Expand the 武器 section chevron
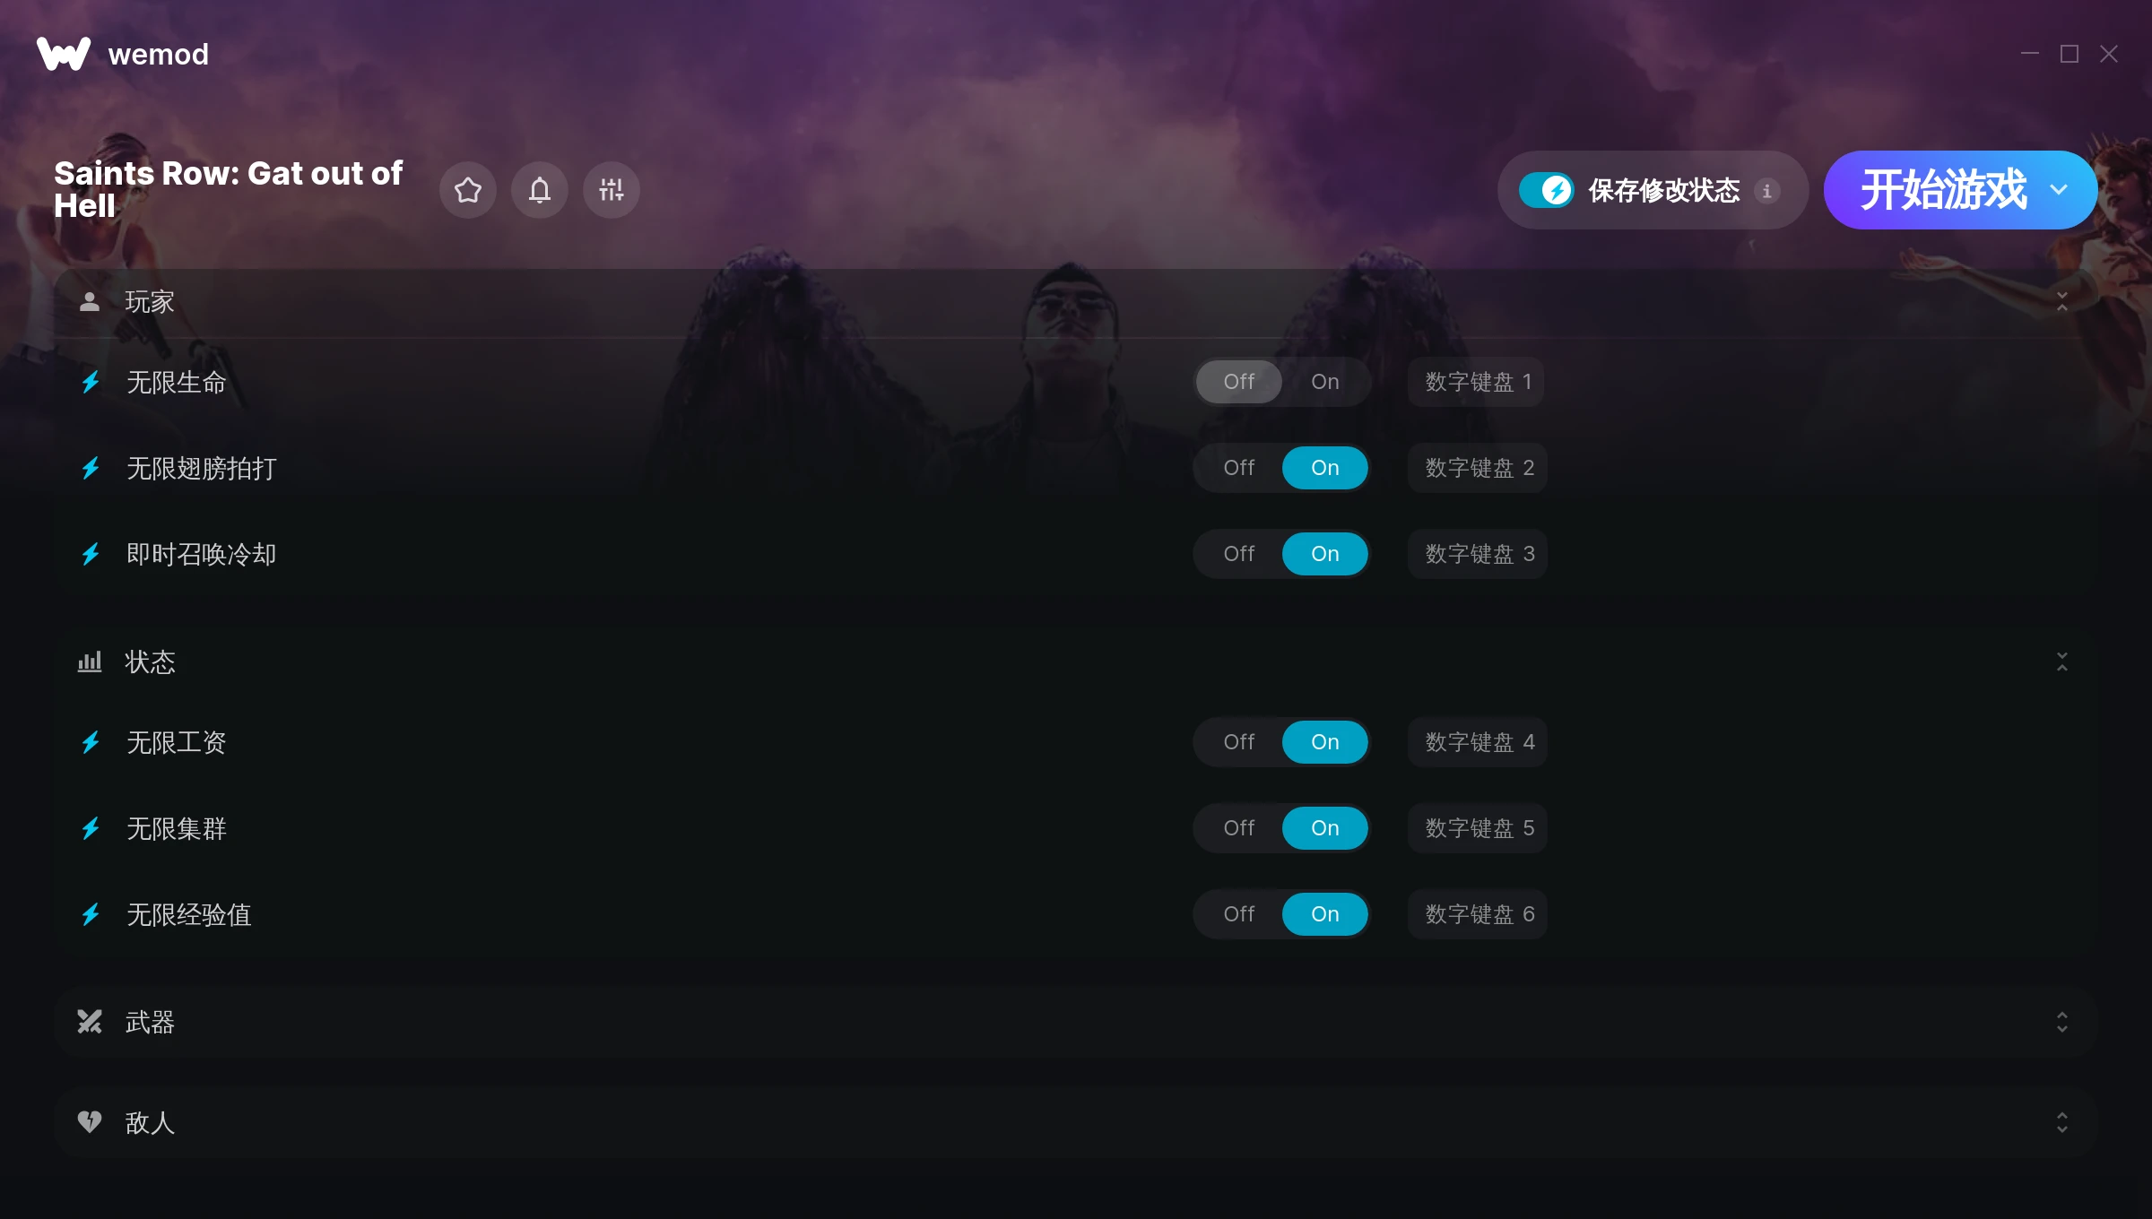 click(x=2062, y=1022)
